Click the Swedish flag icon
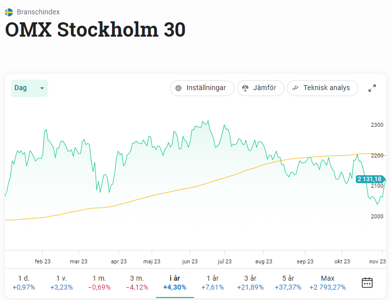Viewport: 391px width, 300px height. tap(9, 11)
